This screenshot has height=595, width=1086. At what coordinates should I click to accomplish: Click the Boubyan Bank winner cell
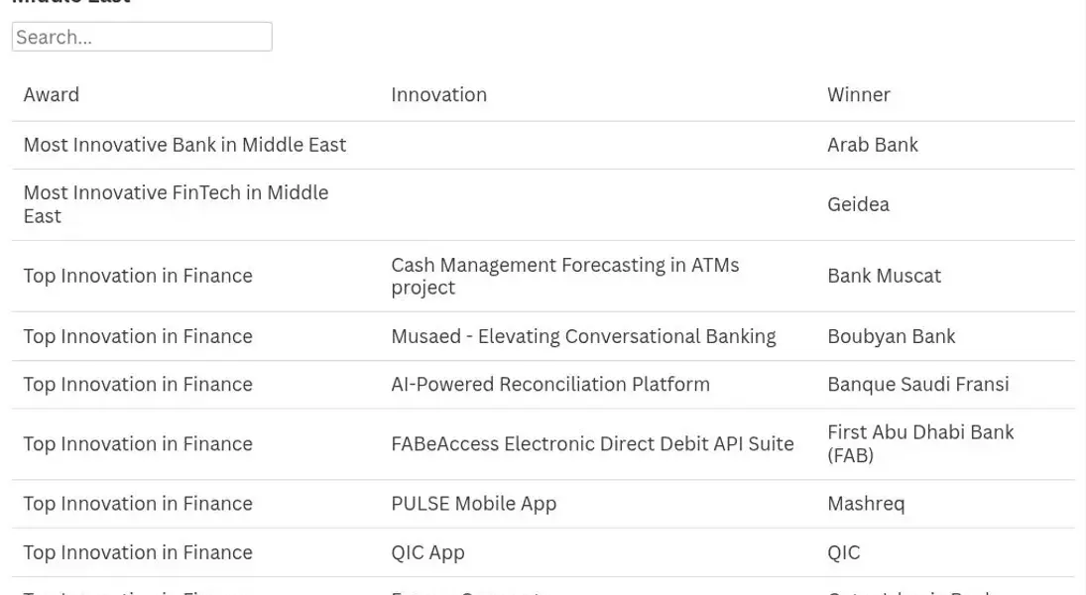pyautogui.click(x=892, y=336)
